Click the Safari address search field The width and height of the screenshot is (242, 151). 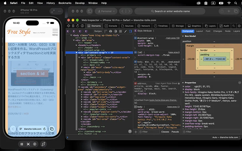170,11
